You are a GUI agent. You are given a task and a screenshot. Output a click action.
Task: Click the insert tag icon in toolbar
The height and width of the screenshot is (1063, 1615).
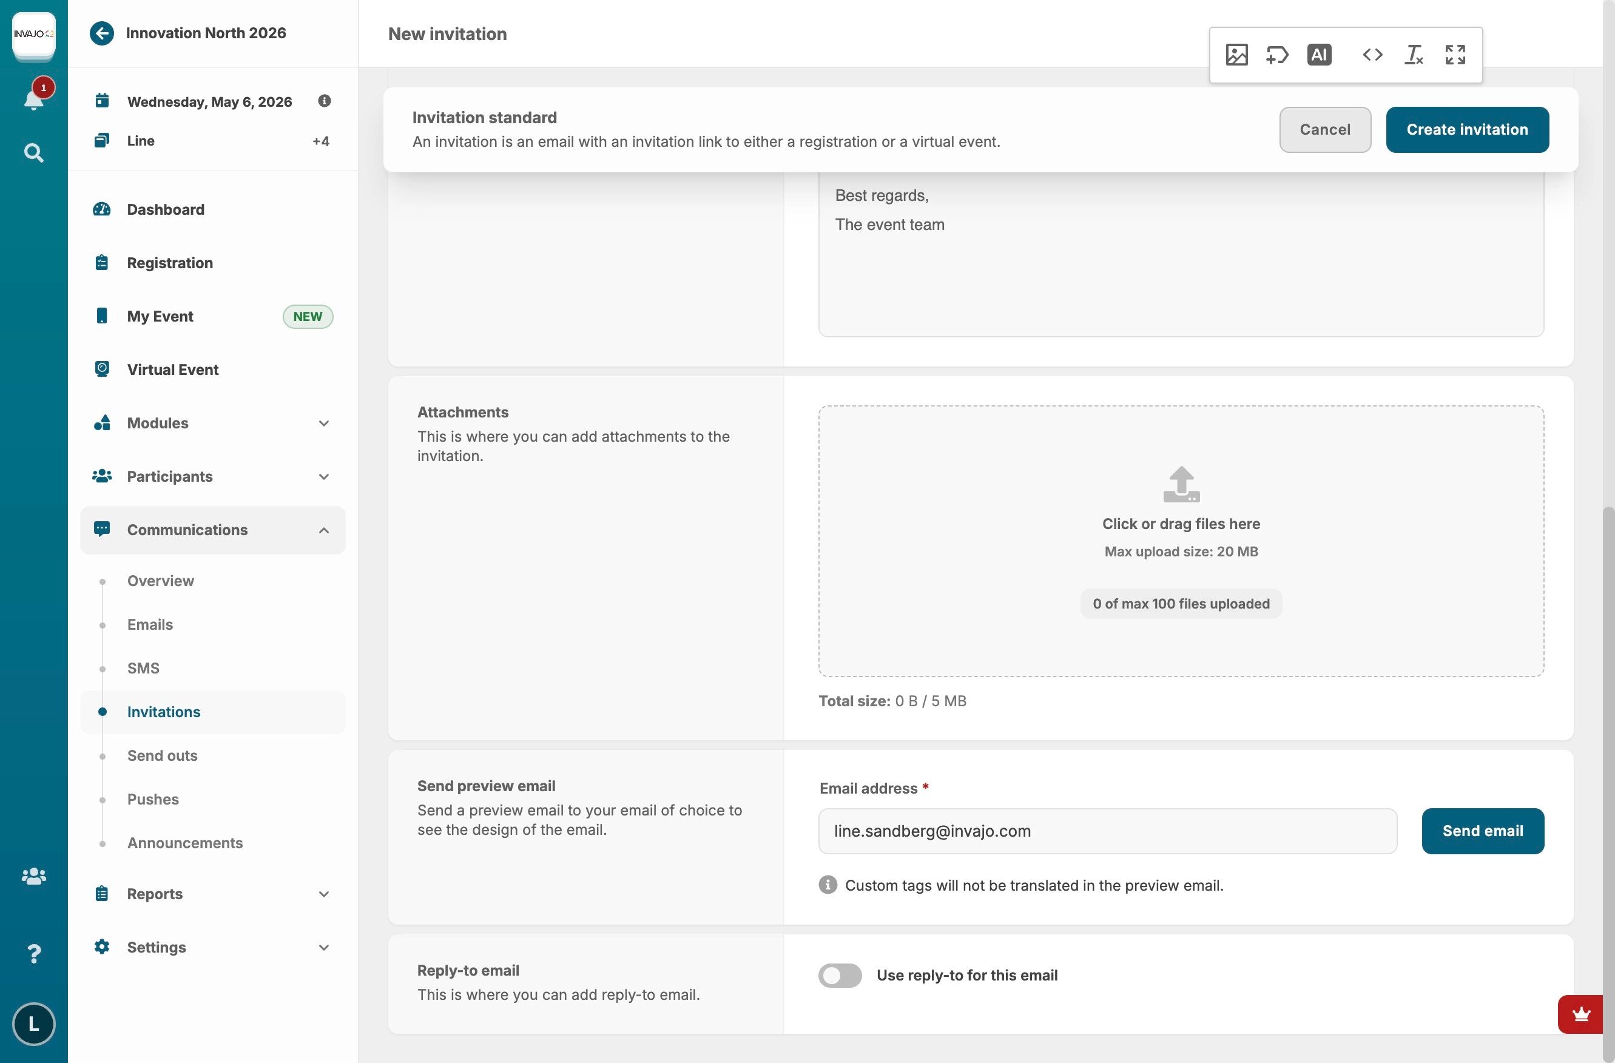(1277, 55)
